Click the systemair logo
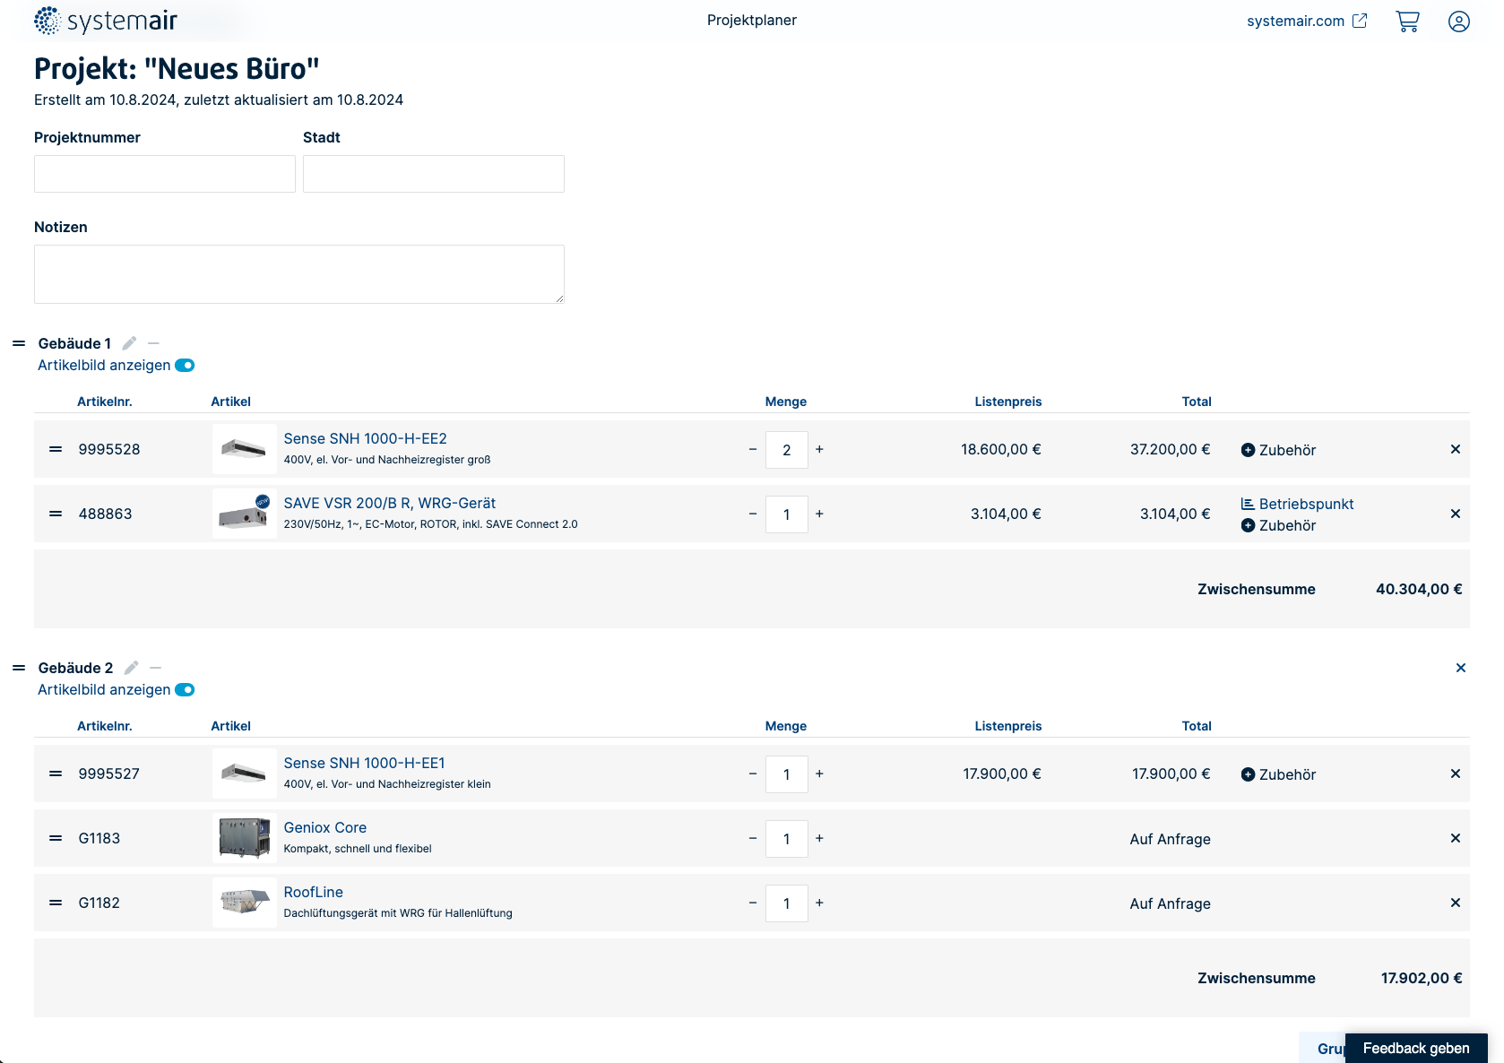 106,21
